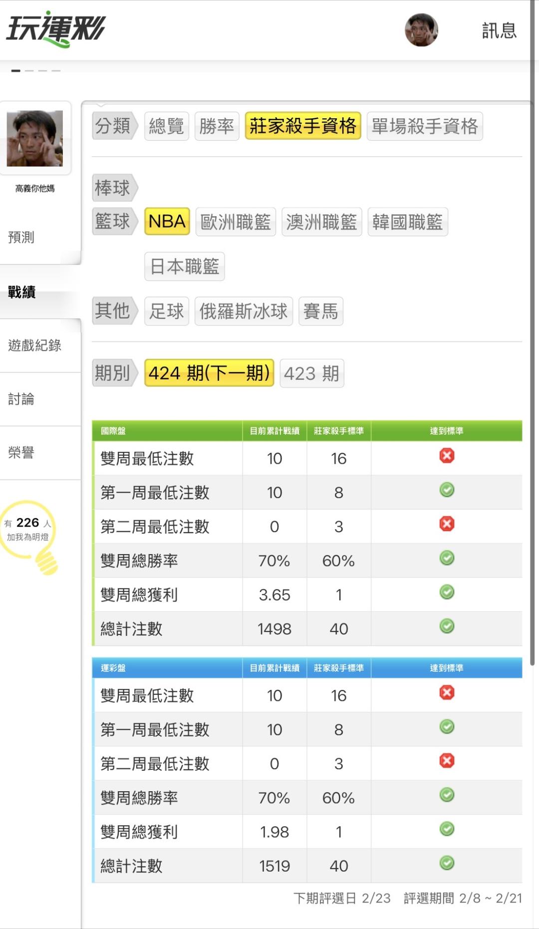Open the 玩運彩 logo home link
The height and width of the screenshot is (929, 539).
55,28
